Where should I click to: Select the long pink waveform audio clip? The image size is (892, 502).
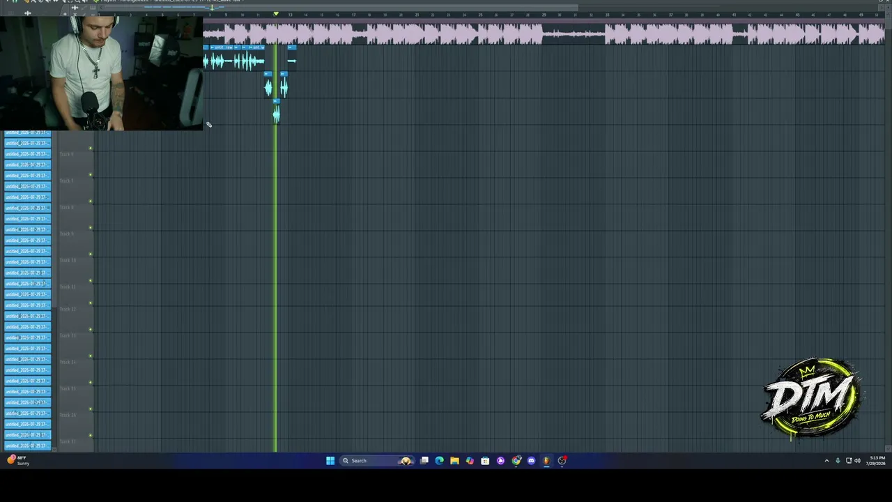point(544,33)
